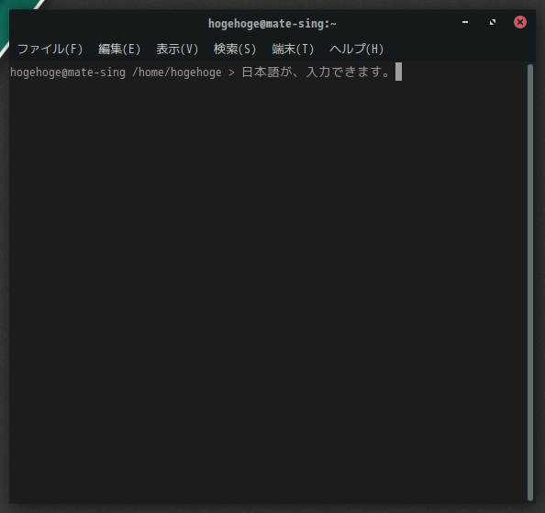Click the prompt text /home/hogehoge
545x513 pixels.
(177, 72)
